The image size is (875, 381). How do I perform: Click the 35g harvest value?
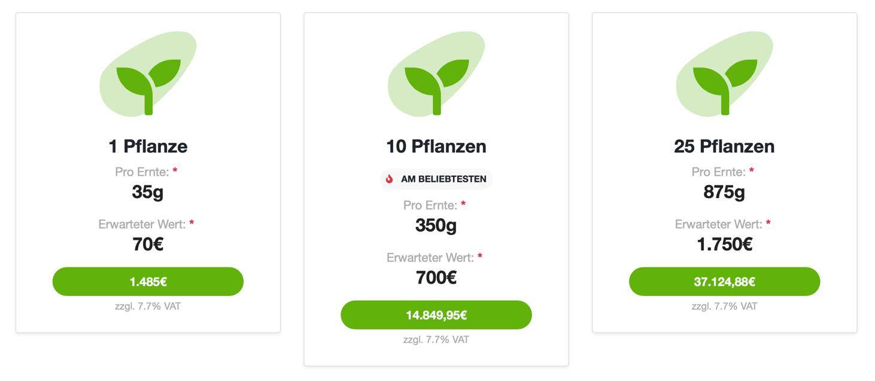[x=148, y=192]
